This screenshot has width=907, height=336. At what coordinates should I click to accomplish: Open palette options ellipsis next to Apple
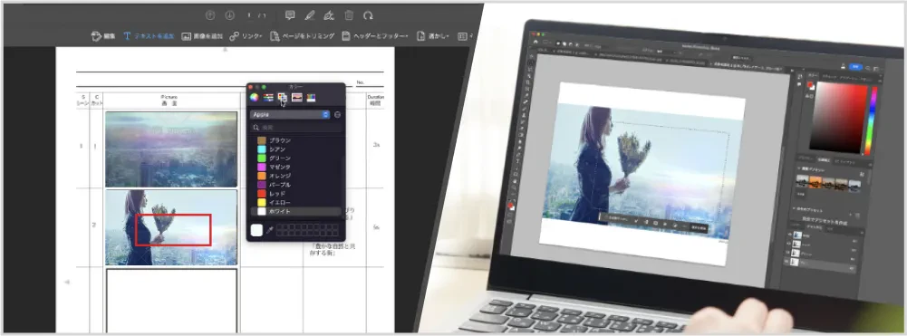[x=337, y=114]
